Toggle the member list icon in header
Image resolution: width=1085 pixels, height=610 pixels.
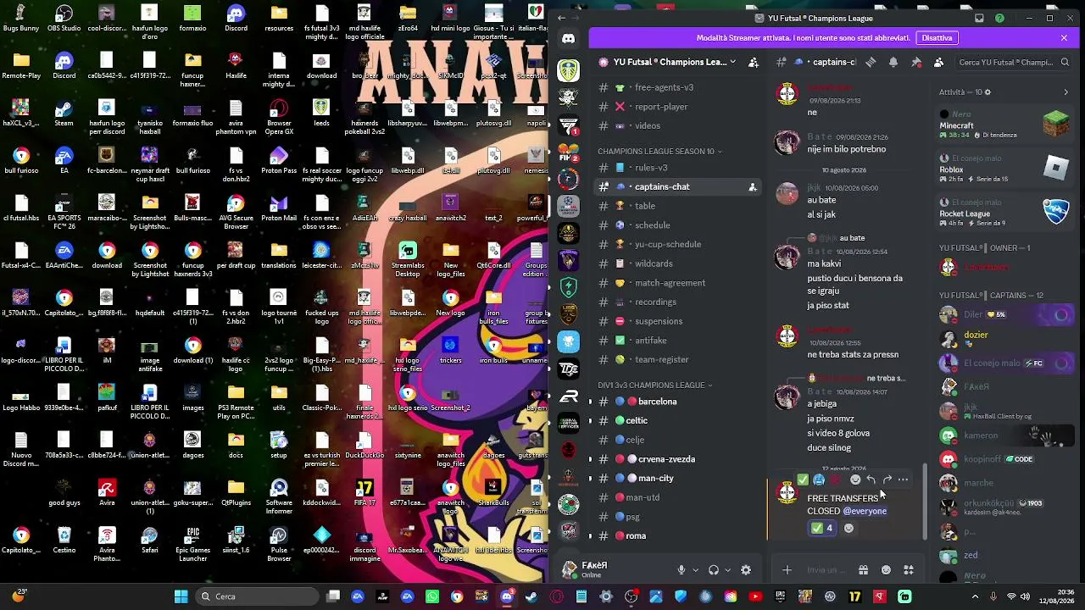coord(938,62)
